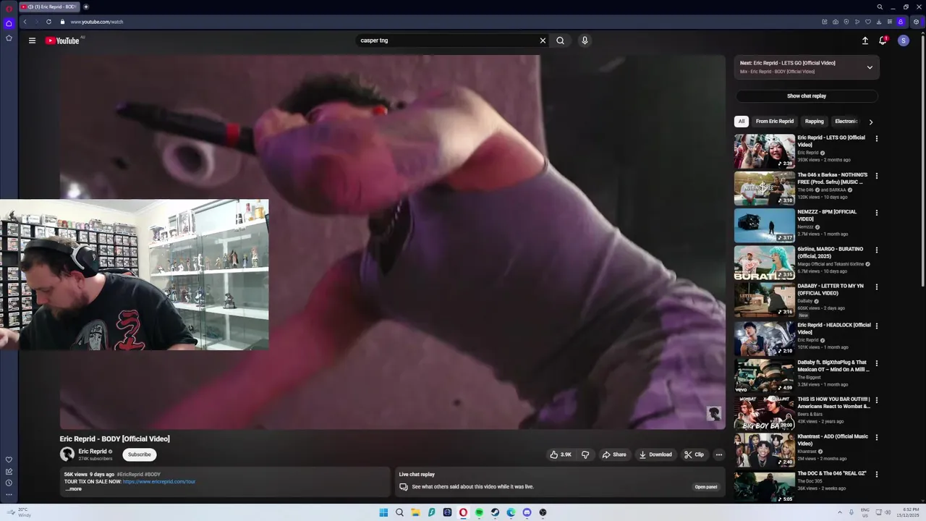926x521 pixels.
Task: Open options for DABABY LETTER TO MY YN
Action: pos(877,287)
